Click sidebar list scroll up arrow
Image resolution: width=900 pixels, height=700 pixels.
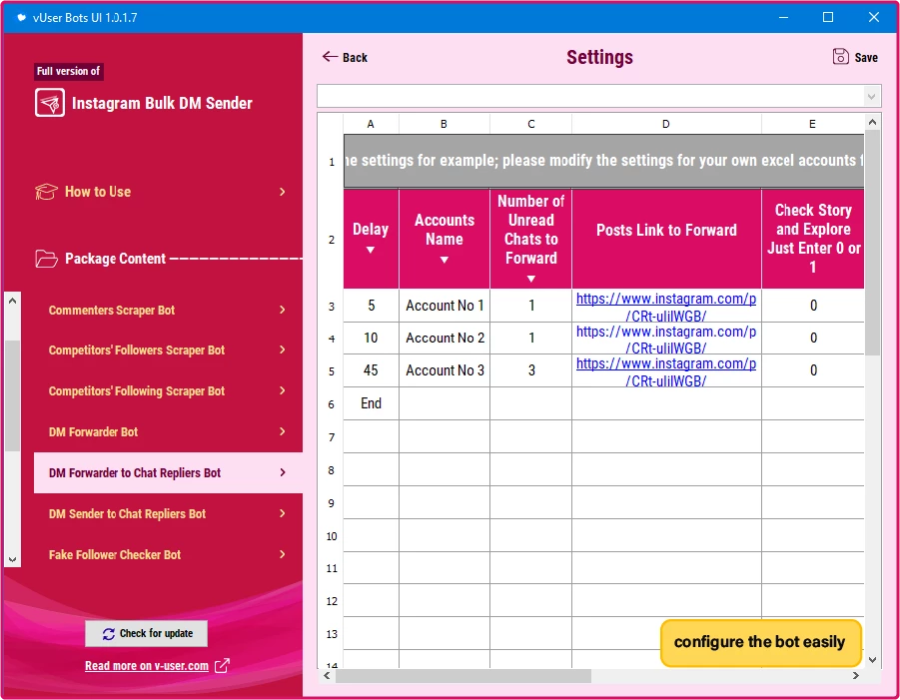click(12, 301)
